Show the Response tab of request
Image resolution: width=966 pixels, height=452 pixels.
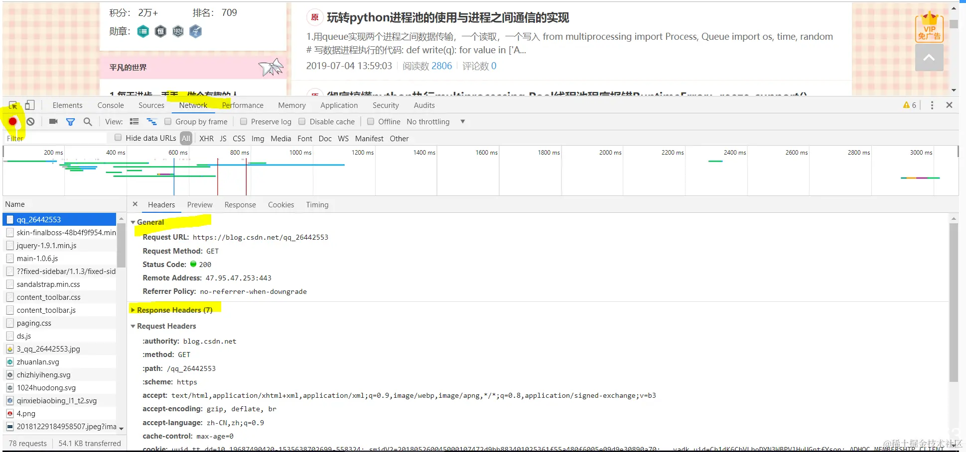click(x=240, y=205)
